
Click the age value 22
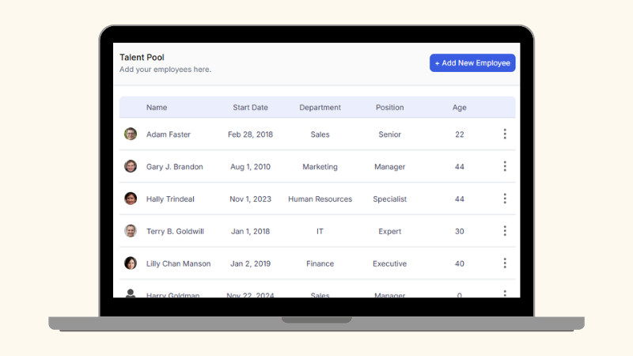click(x=460, y=134)
